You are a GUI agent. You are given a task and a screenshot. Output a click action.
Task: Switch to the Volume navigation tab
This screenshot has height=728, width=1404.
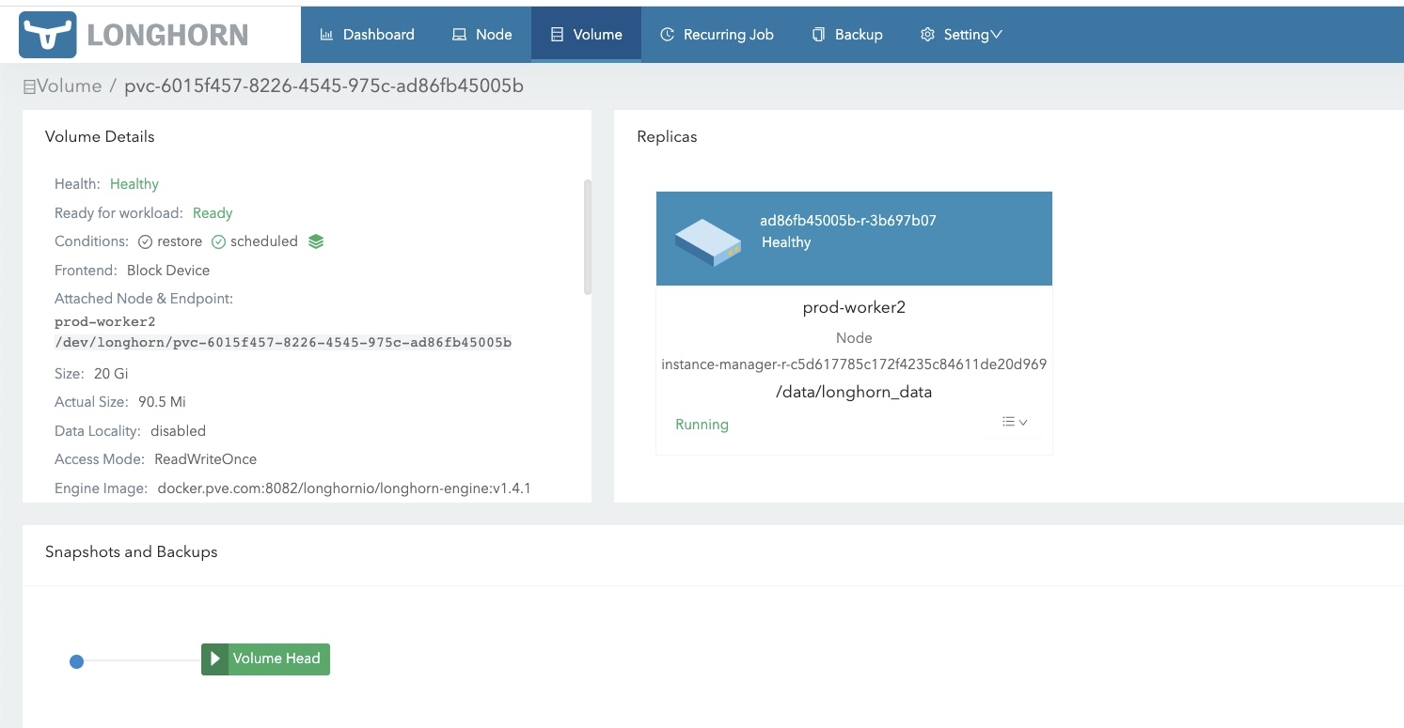[586, 34]
